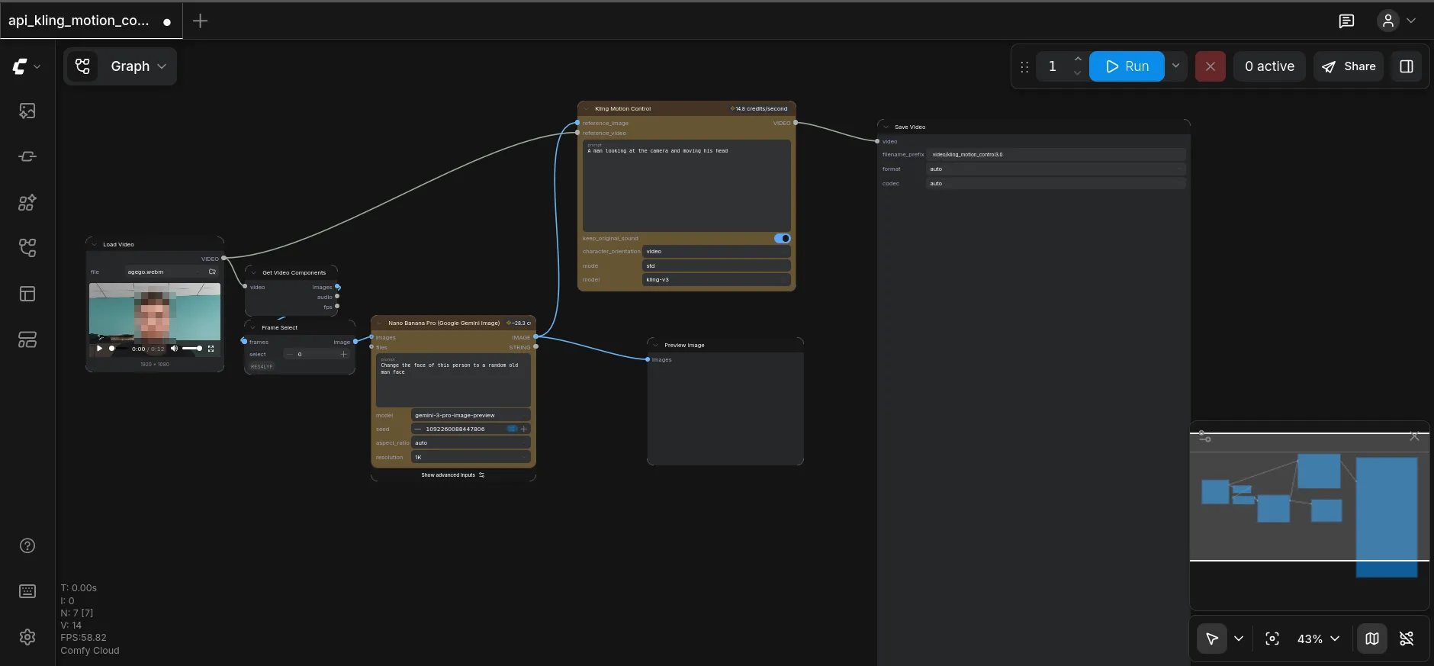The height and width of the screenshot is (666, 1434).
Task: Mute the Load Video preview audio
Action: [x=174, y=349]
